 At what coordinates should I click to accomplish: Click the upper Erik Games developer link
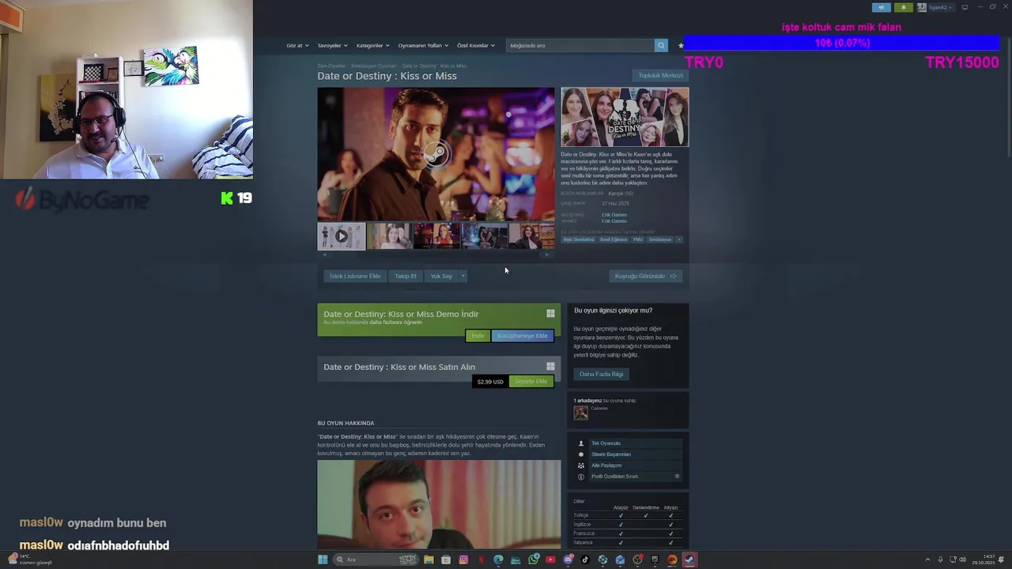614,215
